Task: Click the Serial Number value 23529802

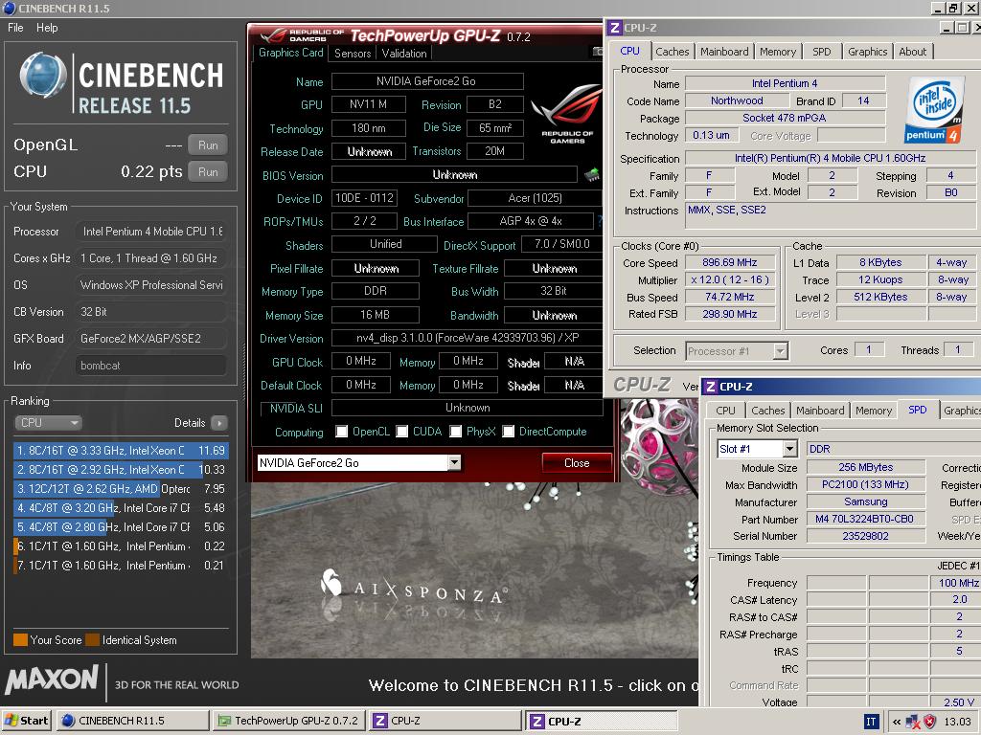Action: pos(865,536)
